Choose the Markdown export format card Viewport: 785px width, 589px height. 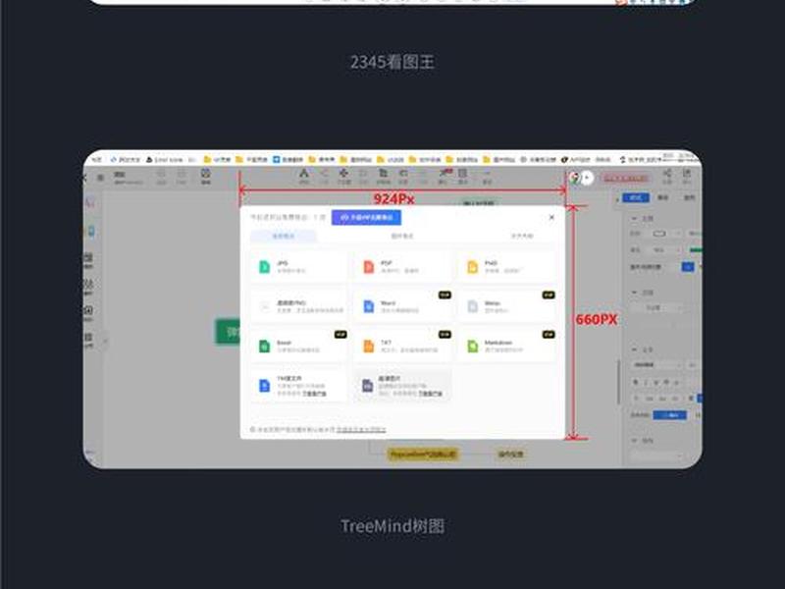tap(506, 346)
